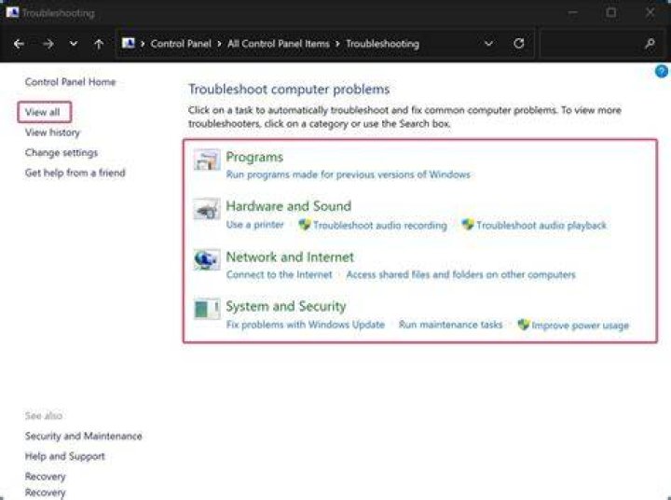Click the magnifier search icon
Viewport: 671px width, 500px height.
[x=650, y=43]
